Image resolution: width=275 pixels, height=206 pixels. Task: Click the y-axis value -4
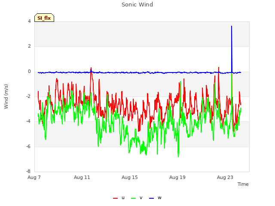28,121
